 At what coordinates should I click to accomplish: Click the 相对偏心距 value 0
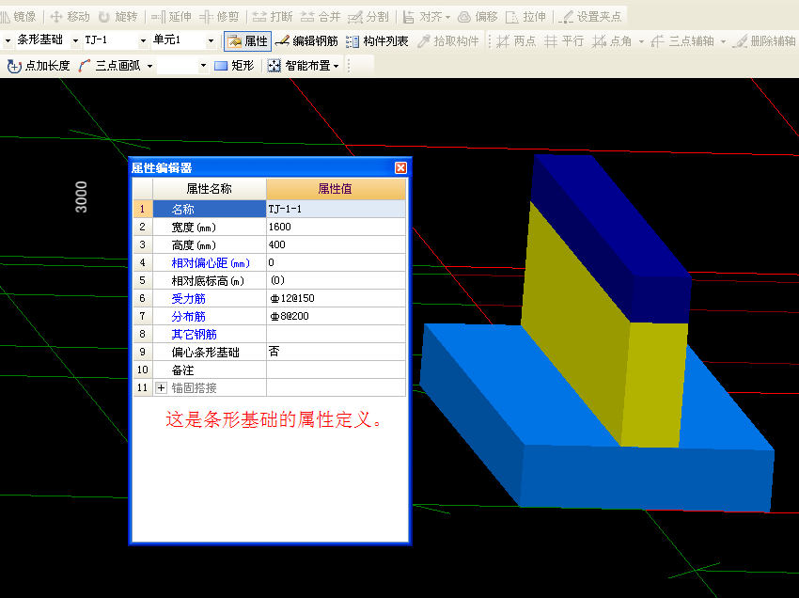[x=336, y=262]
